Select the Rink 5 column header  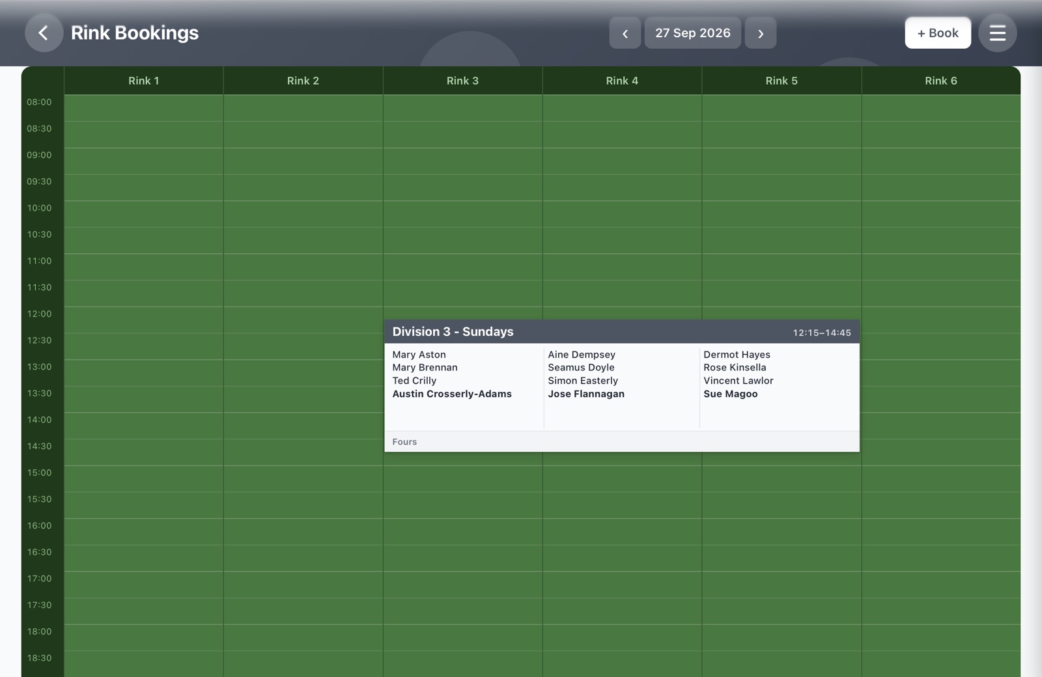(x=781, y=81)
